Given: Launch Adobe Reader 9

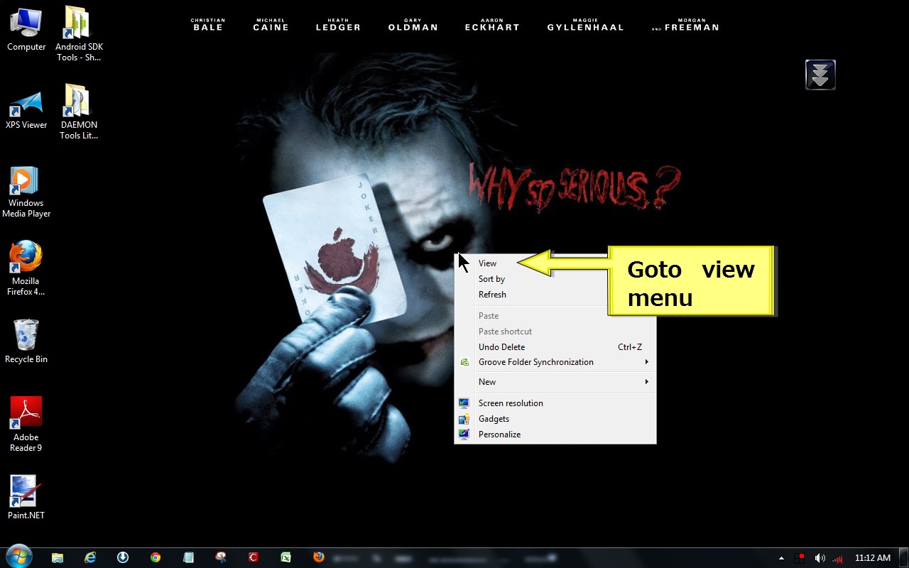Looking at the screenshot, I should (26, 412).
